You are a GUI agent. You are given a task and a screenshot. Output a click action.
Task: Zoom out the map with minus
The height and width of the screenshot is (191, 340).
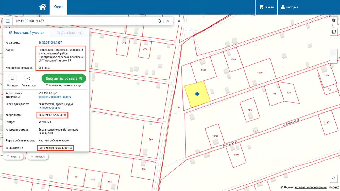point(334,60)
